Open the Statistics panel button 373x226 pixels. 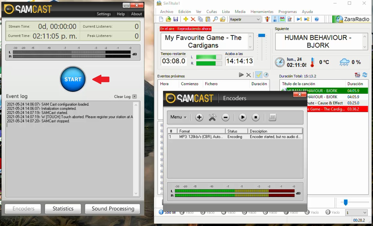[63, 209]
